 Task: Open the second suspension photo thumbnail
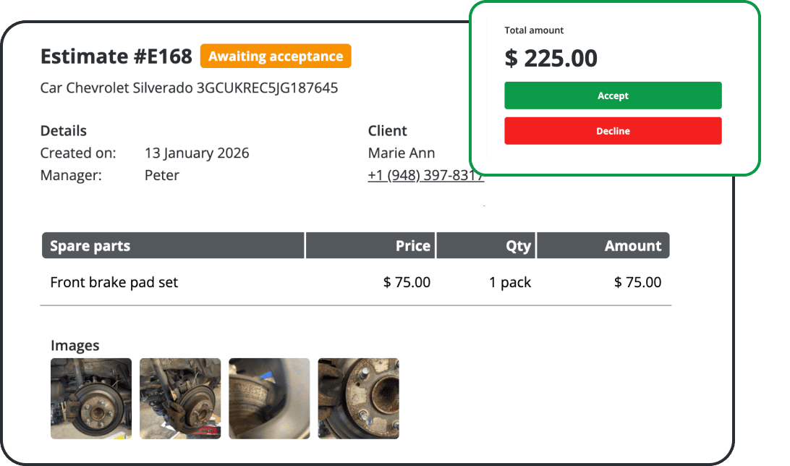pyautogui.click(x=179, y=398)
